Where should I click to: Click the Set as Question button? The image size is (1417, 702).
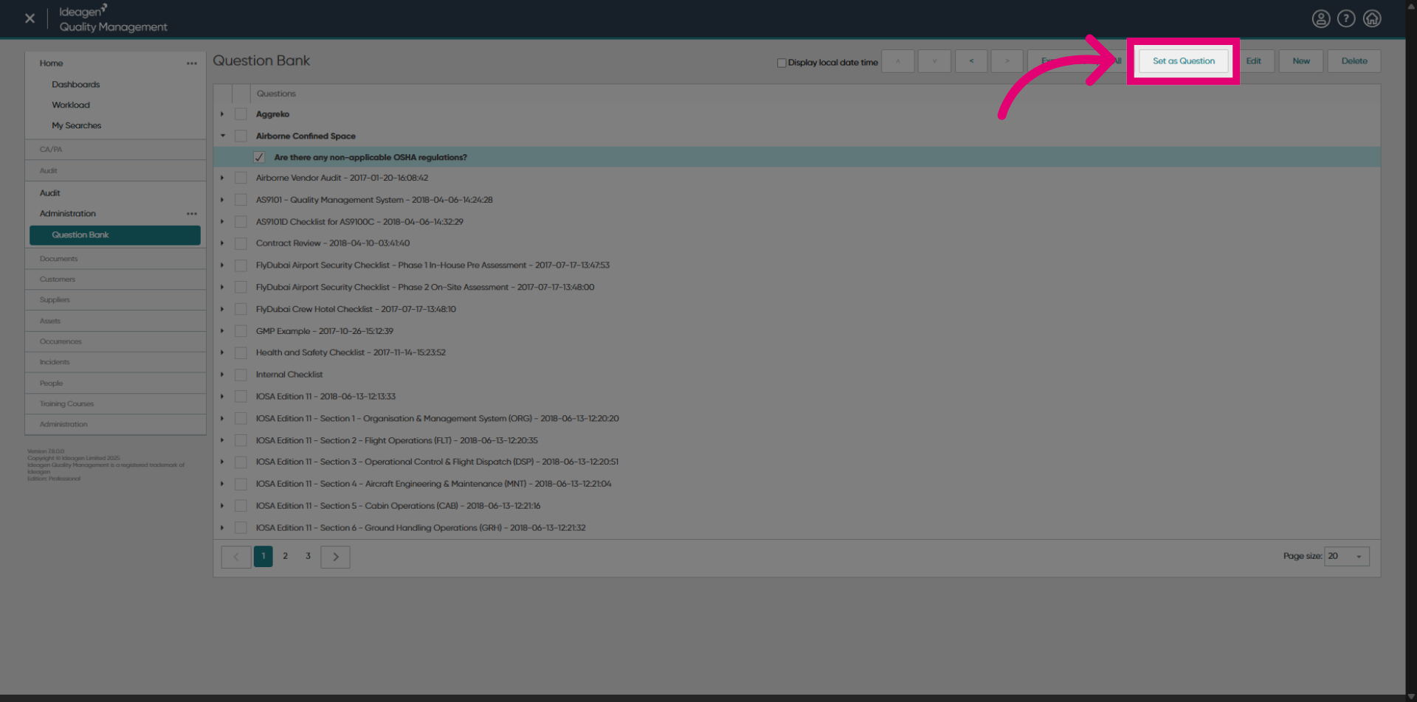[x=1183, y=61]
